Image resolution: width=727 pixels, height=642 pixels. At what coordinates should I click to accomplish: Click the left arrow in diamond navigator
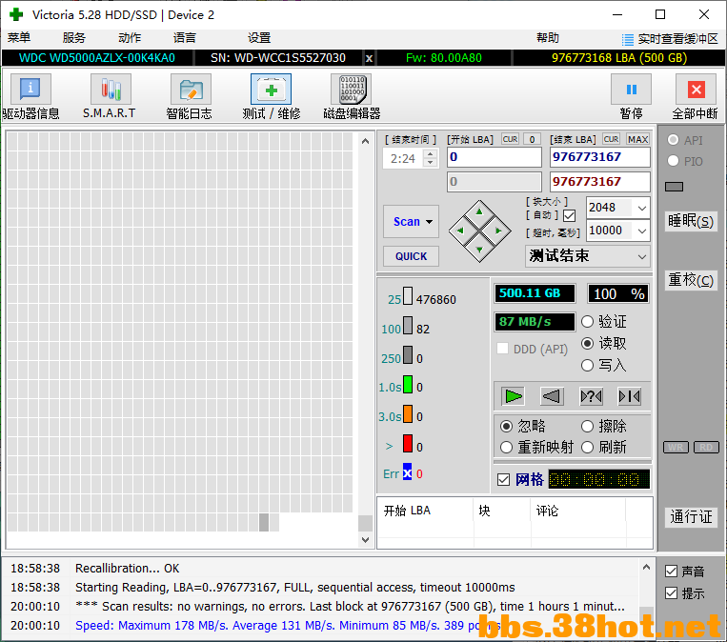pos(460,231)
